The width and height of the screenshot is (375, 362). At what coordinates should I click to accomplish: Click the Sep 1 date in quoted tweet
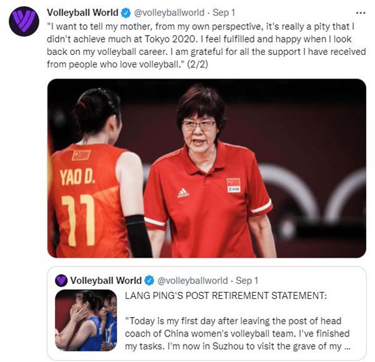[247, 281]
